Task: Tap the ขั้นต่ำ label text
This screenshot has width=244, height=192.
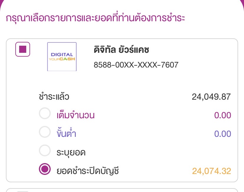Action: coord(67,134)
